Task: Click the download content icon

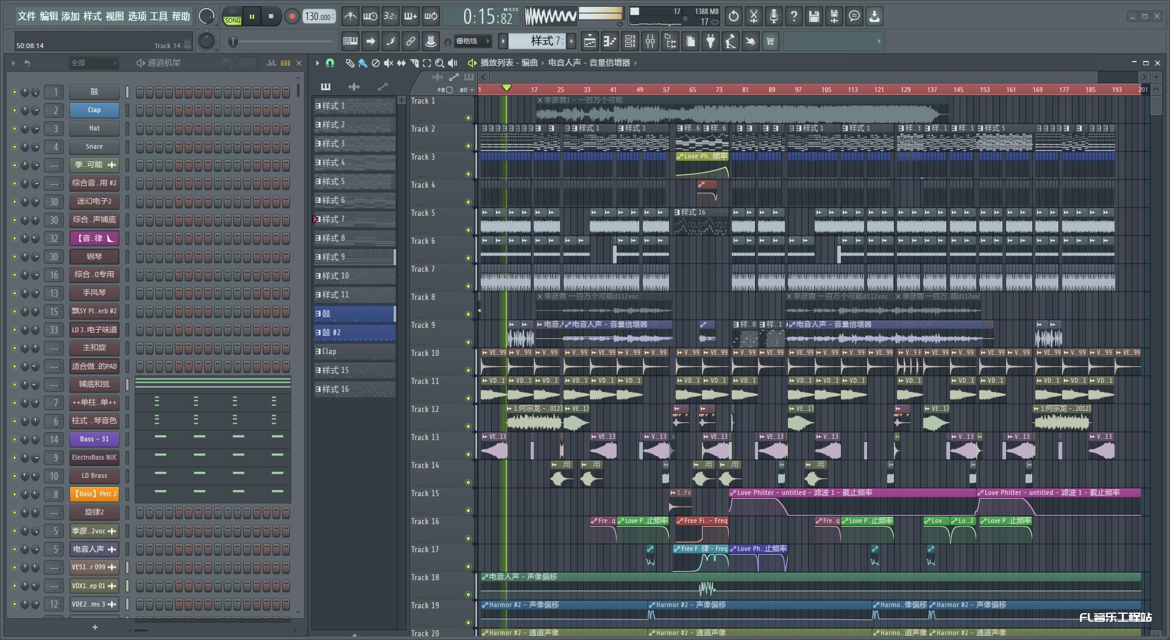Action: point(874,16)
